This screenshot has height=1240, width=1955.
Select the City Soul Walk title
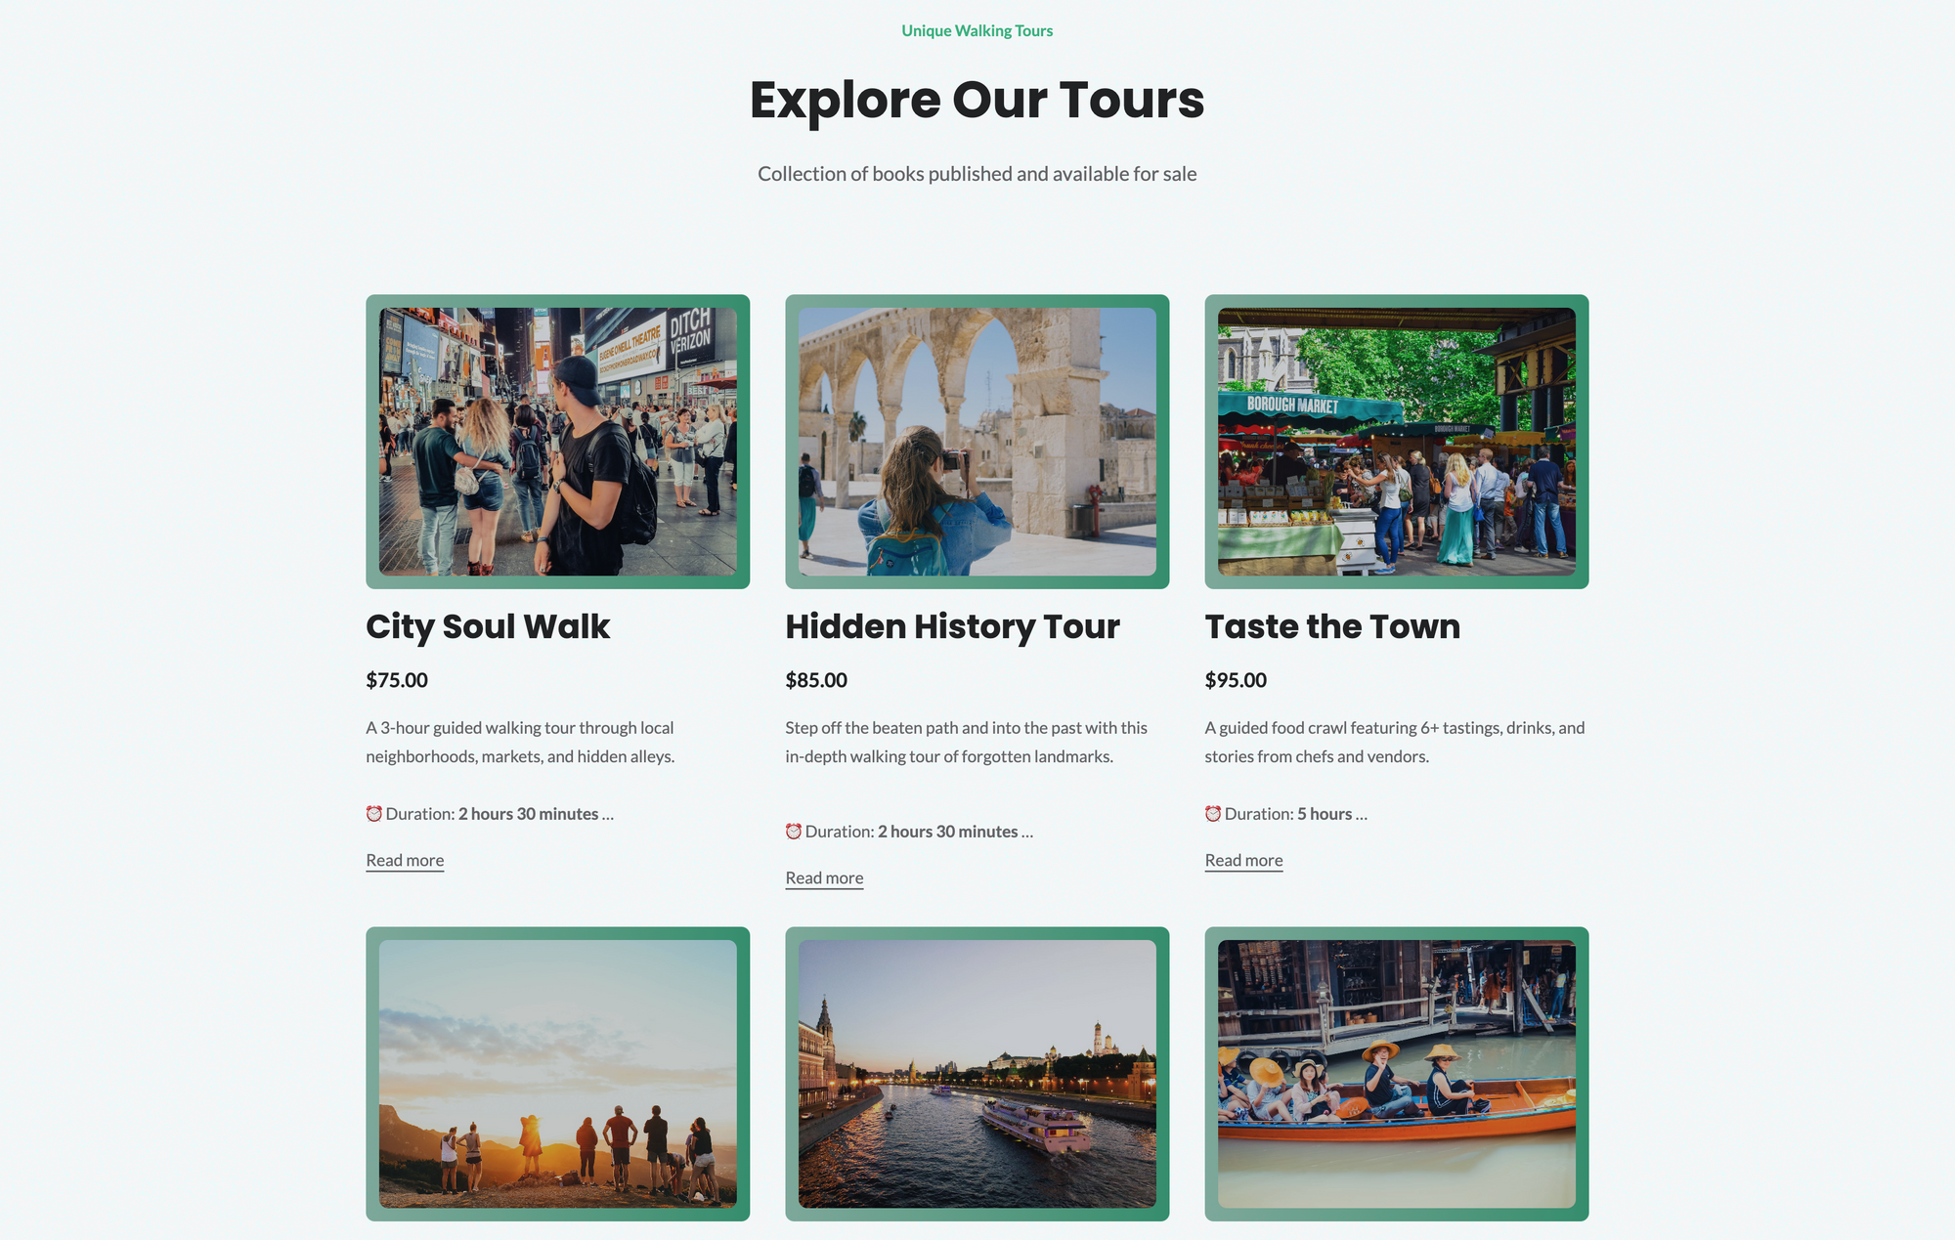(x=488, y=626)
